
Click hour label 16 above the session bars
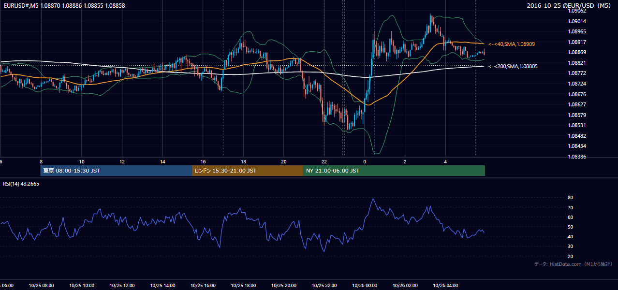coord(203,162)
